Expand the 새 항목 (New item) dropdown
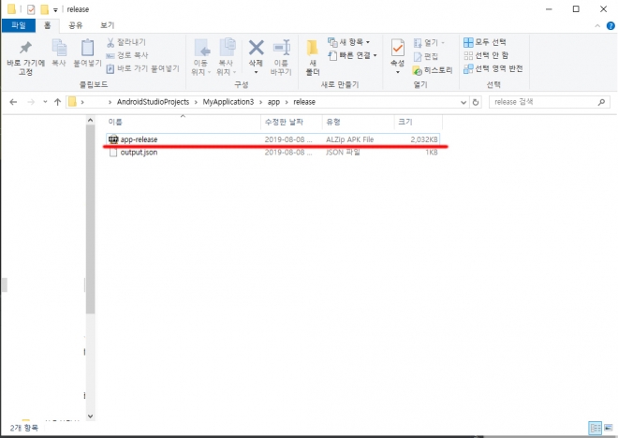The image size is (618, 438). point(350,42)
